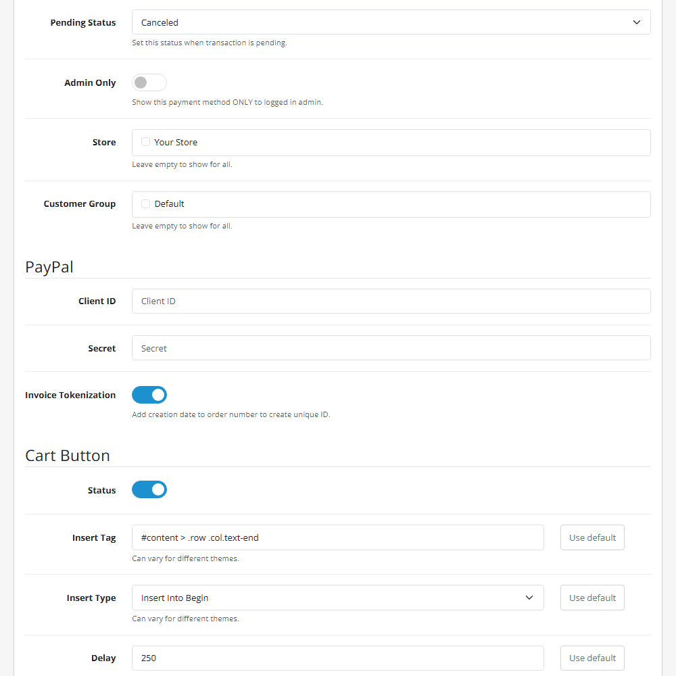Click Use default beside Insert Type
Viewport: 676px width, 676px height.
coord(592,598)
